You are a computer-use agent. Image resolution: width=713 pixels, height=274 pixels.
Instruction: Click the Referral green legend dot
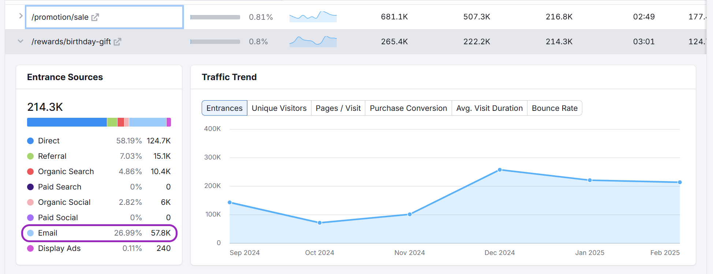[30, 156]
